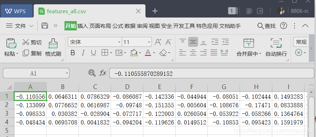Apply the red font color A icon
The height and width of the screenshot is (137, 316).
coord(148,53)
